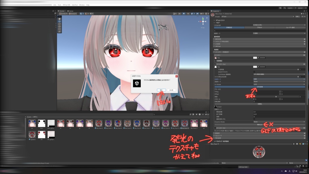Image resolution: width=309 pixels, height=174 pixels.
Task: Toggle the 裏面を前にする checkbox
Action: (x=254, y=119)
